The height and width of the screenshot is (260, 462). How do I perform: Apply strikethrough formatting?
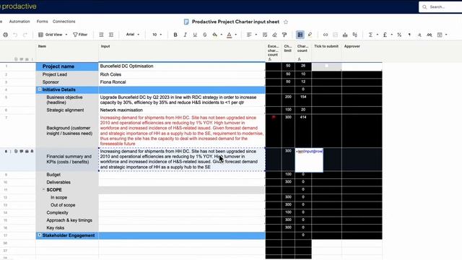coord(205,35)
